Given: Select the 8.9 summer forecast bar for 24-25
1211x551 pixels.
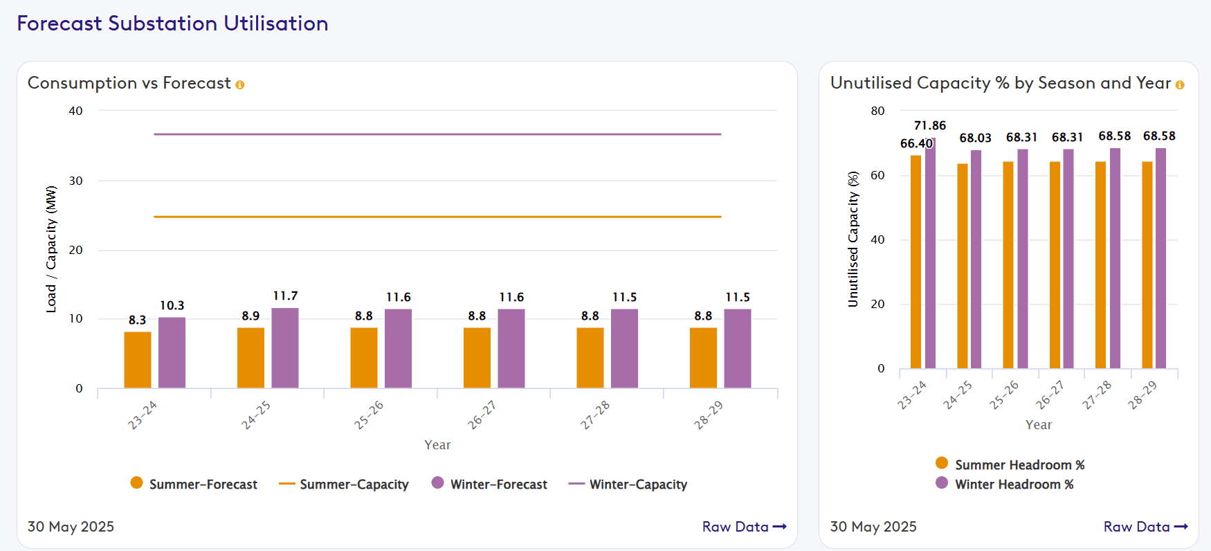Looking at the screenshot, I should [x=251, y=357].
